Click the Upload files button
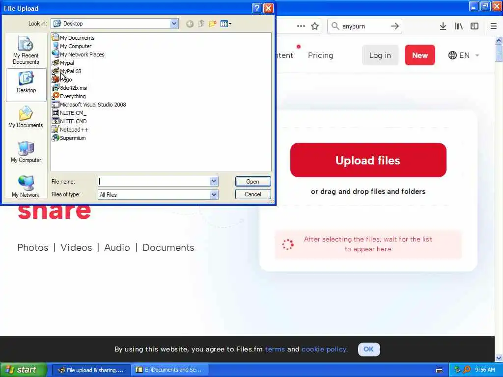The width and height of the screenshot is (503, 377). click(x=368, y=160)
